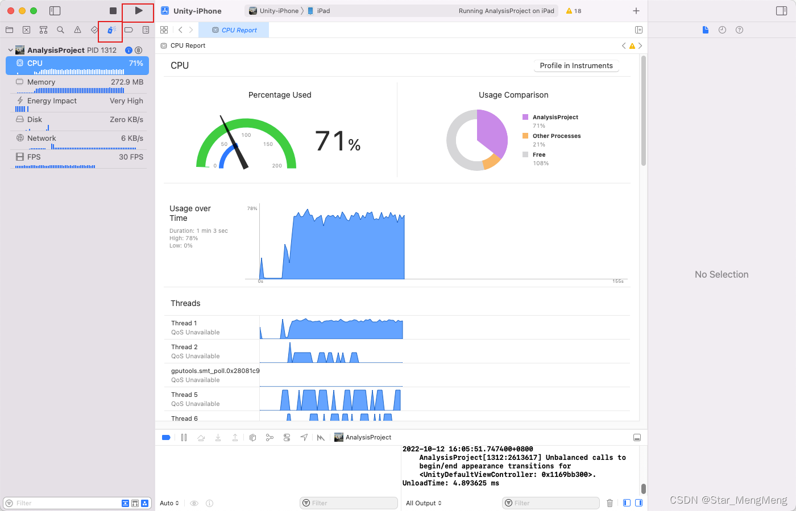Click the Running AnalysisProject on iPad status
The image size is (796, 511).
tap(506, 11)
